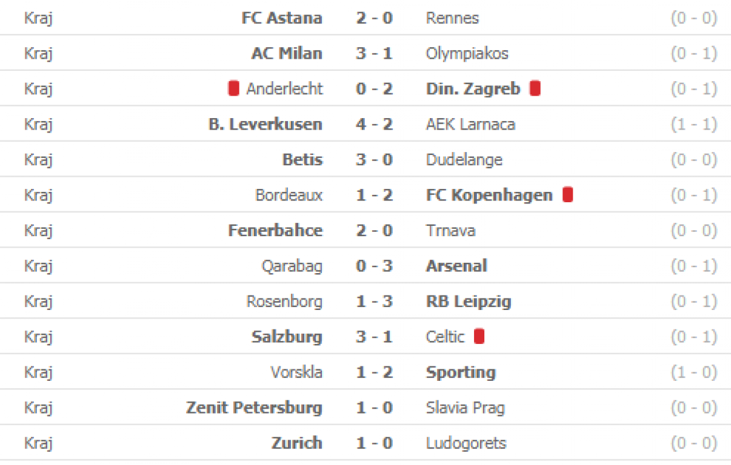Click the red card icon beside Celtic

tap(479, 336)
